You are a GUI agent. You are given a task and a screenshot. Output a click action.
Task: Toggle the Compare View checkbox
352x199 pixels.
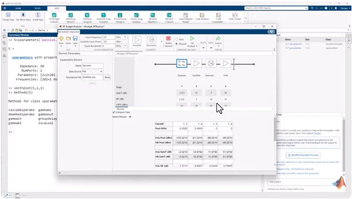point(114,112)
